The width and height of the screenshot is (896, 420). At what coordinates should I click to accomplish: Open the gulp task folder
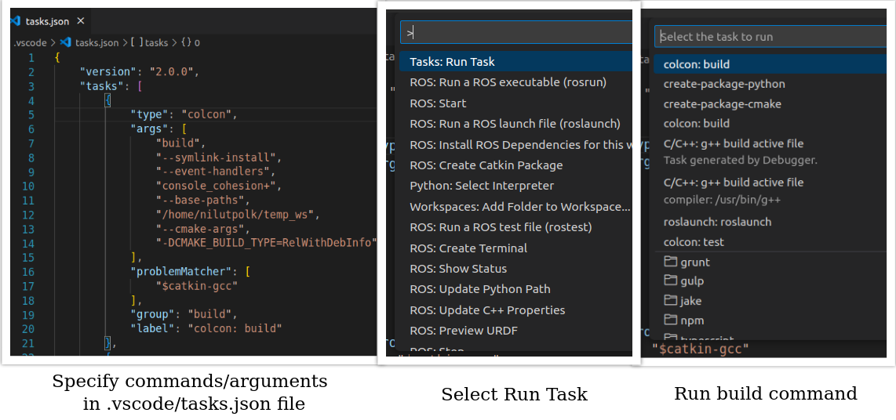coord(770,281)
